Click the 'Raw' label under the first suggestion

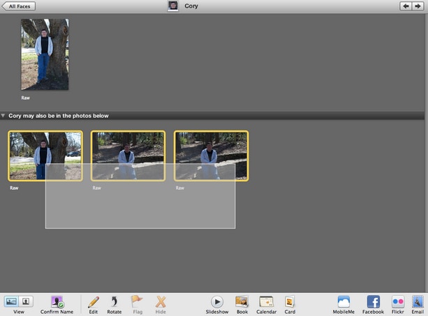[x=14, y=188]
